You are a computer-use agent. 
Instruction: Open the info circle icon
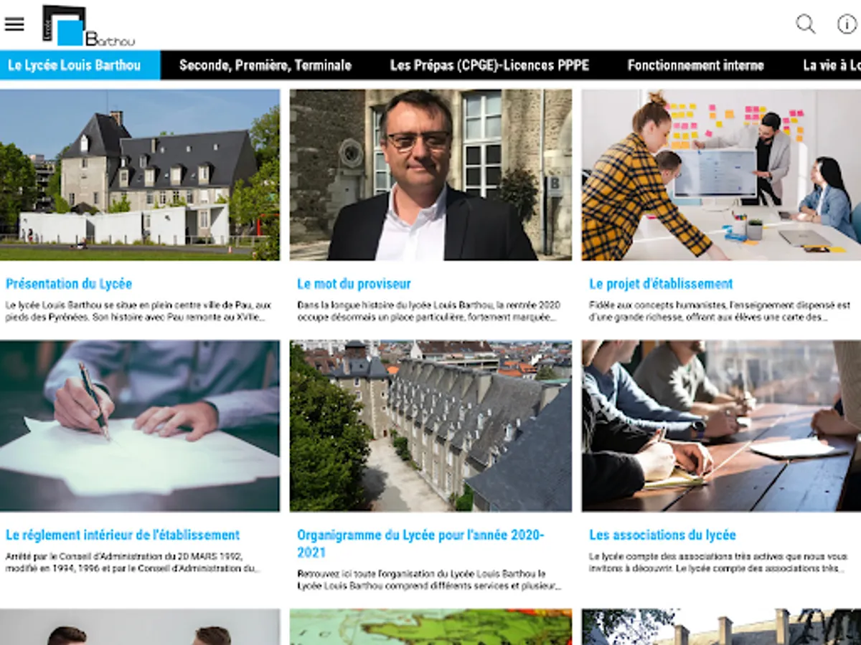coord(847,24)
